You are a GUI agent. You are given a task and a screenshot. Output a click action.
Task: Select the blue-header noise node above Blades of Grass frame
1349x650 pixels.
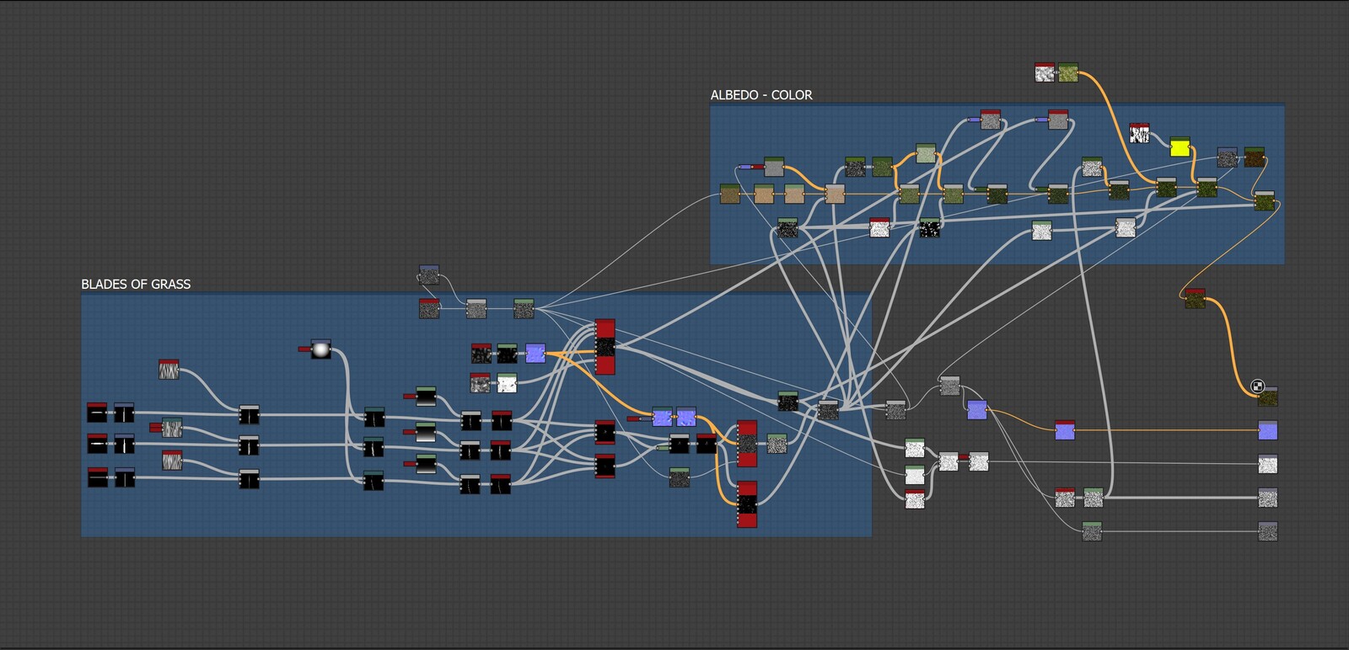(429, 275)
